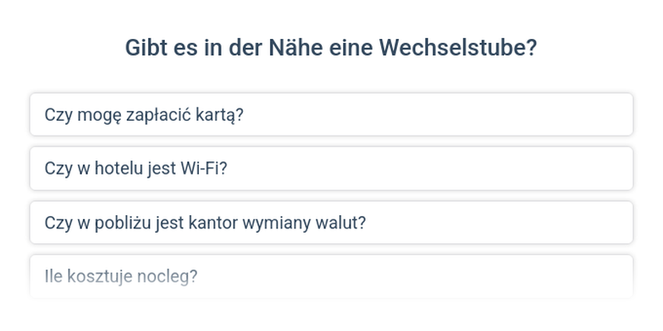Click the partially visible fourth answer choice
The image size is (663, 331).
pos(331,276)
